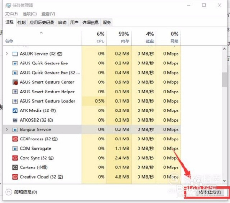
Task: Click icon of ASUS Quick Gesture Exe (32
Action: point(15,73)
